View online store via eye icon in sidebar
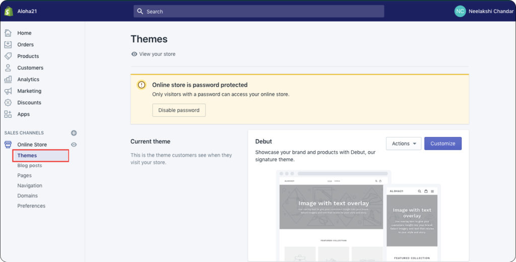 click(74, 145)
